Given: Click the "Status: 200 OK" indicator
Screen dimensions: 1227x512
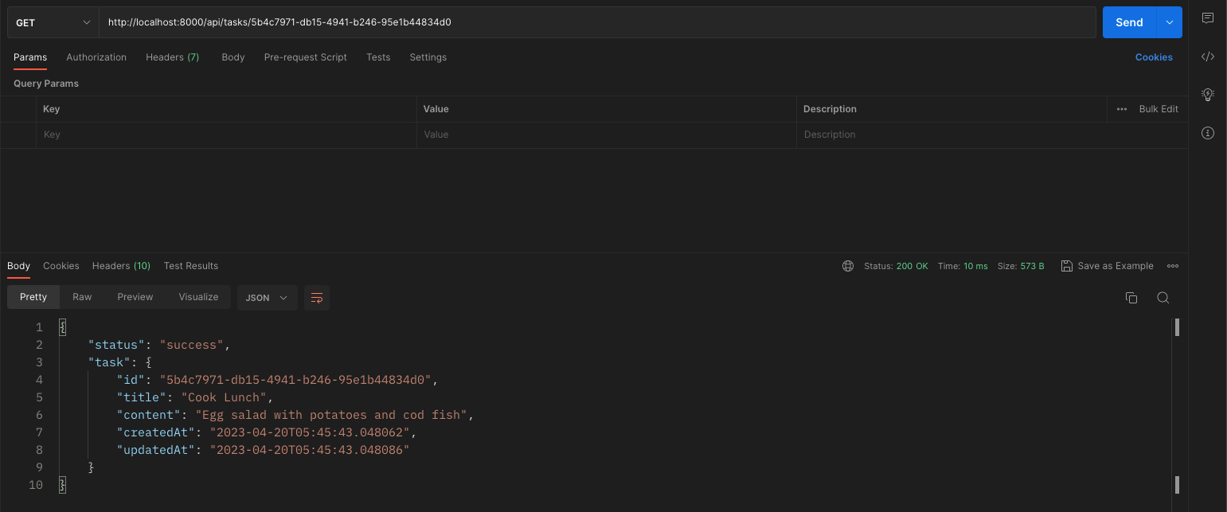Looking at the screenshot, I should coord(896,266).
